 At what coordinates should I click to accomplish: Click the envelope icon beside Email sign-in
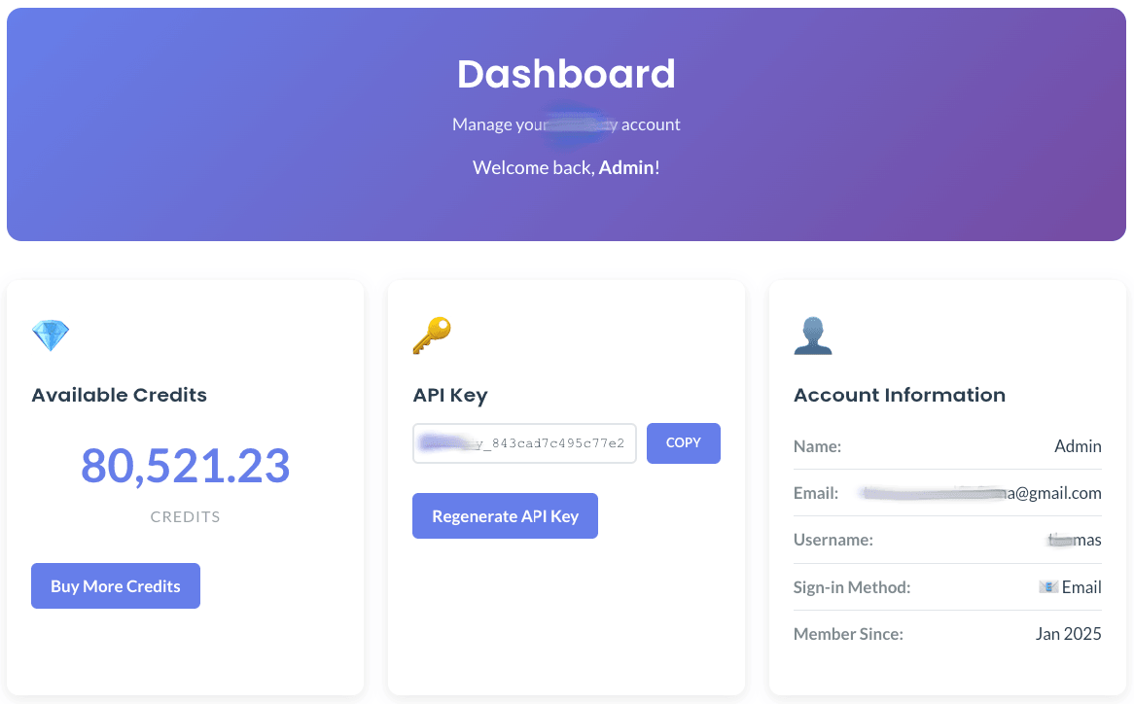1047,586
